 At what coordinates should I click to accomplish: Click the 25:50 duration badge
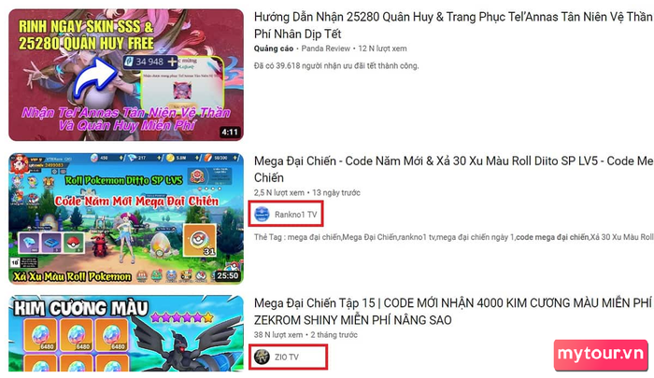pyautogui.click(x=227, y=275)
